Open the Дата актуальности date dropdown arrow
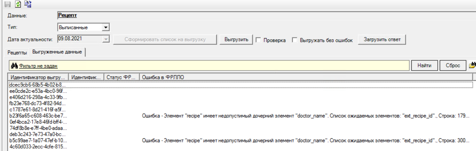Viewport: 476px width, 151px height. pyautogui.click(x=106, y=39)
